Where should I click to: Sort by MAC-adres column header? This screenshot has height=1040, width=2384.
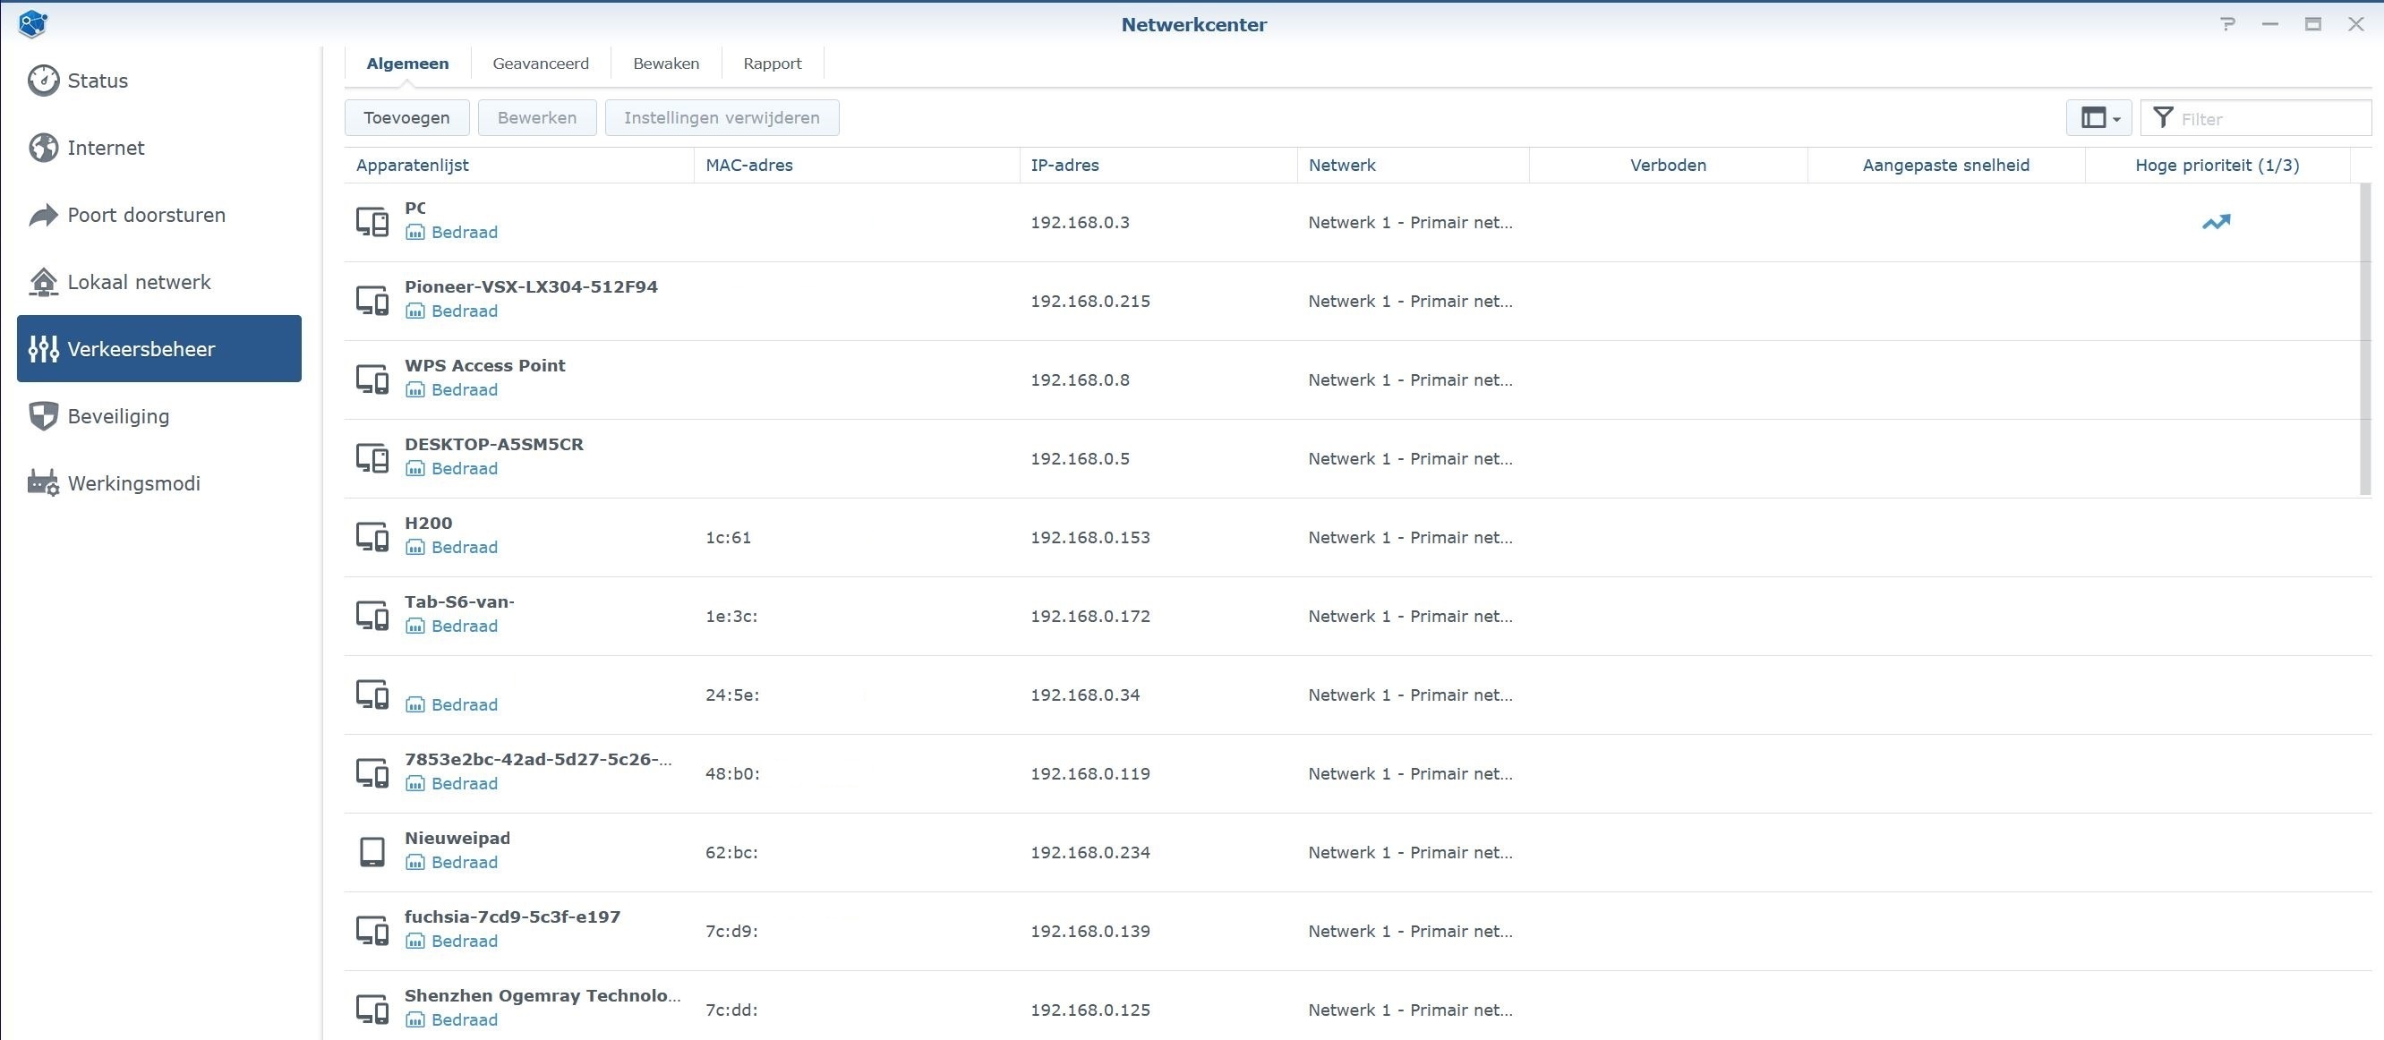[857, 165]
